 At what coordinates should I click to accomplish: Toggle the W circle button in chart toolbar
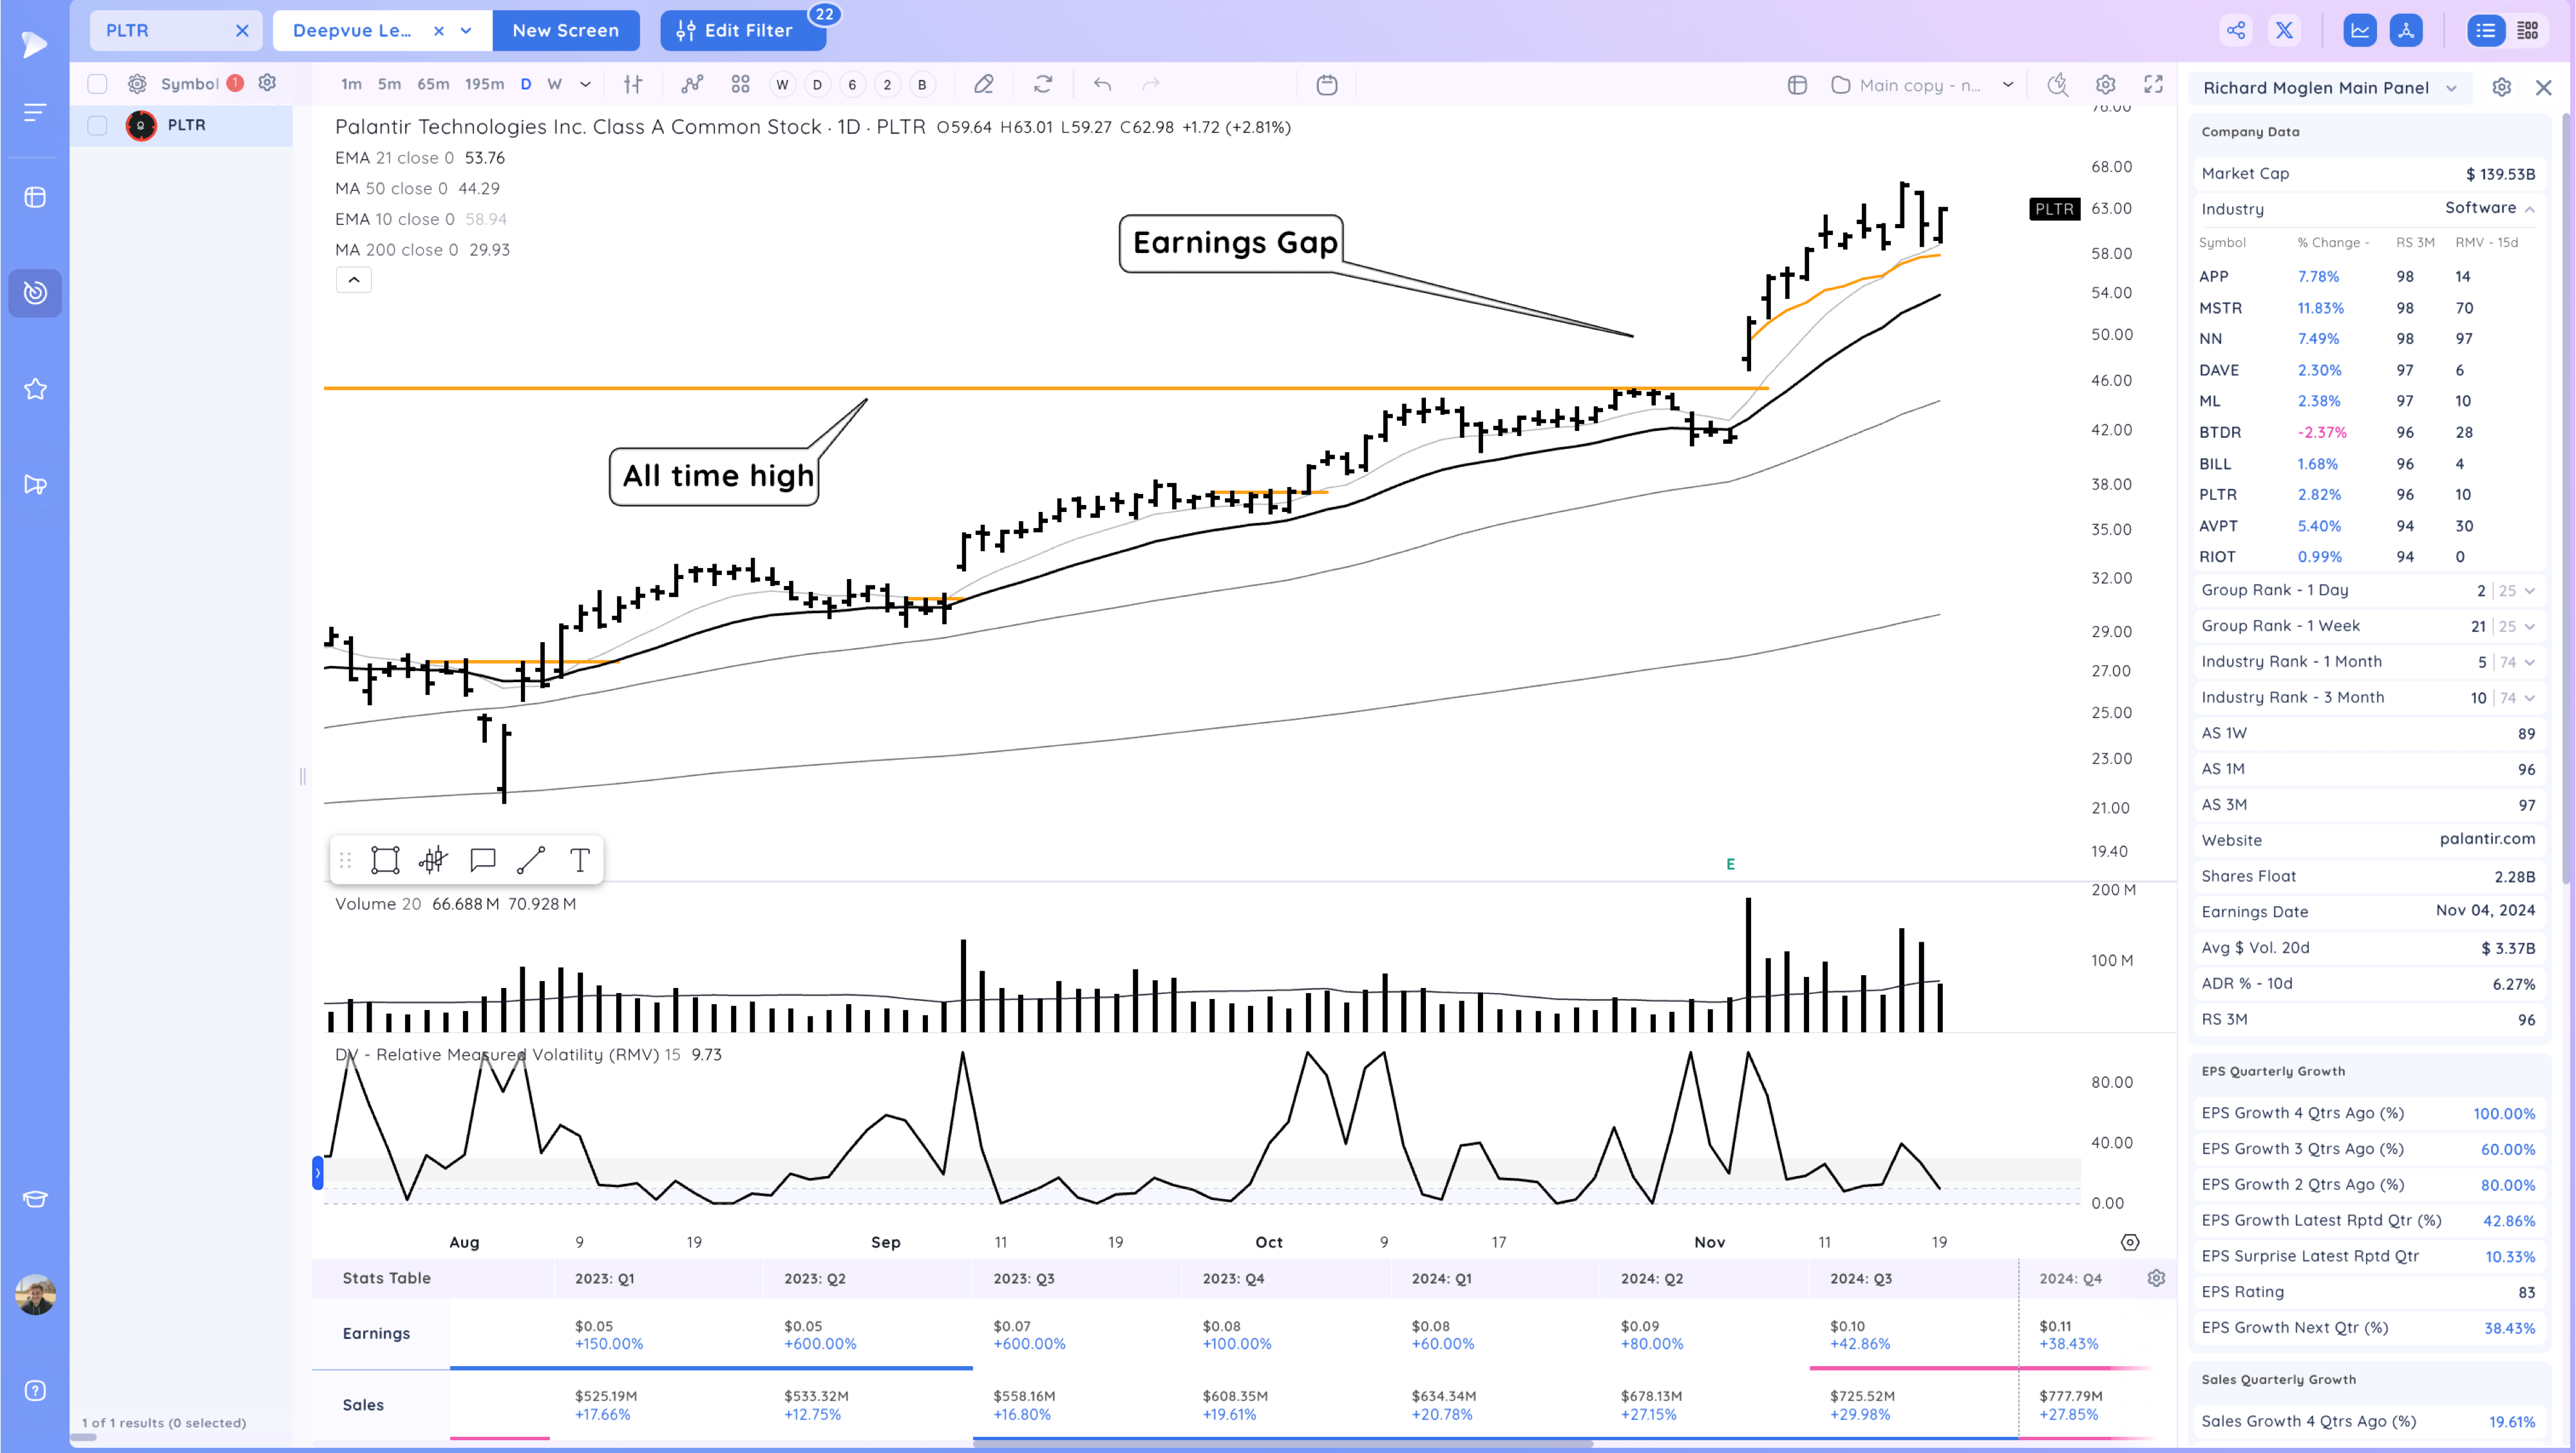coord(783,85)
